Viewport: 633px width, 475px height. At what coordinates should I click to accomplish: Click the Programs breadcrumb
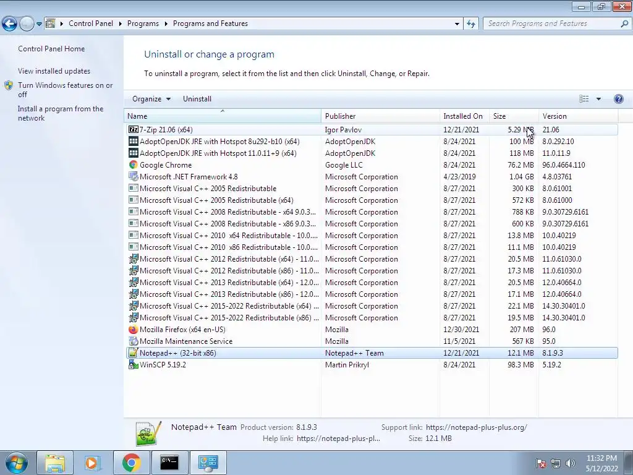point(143,24)
